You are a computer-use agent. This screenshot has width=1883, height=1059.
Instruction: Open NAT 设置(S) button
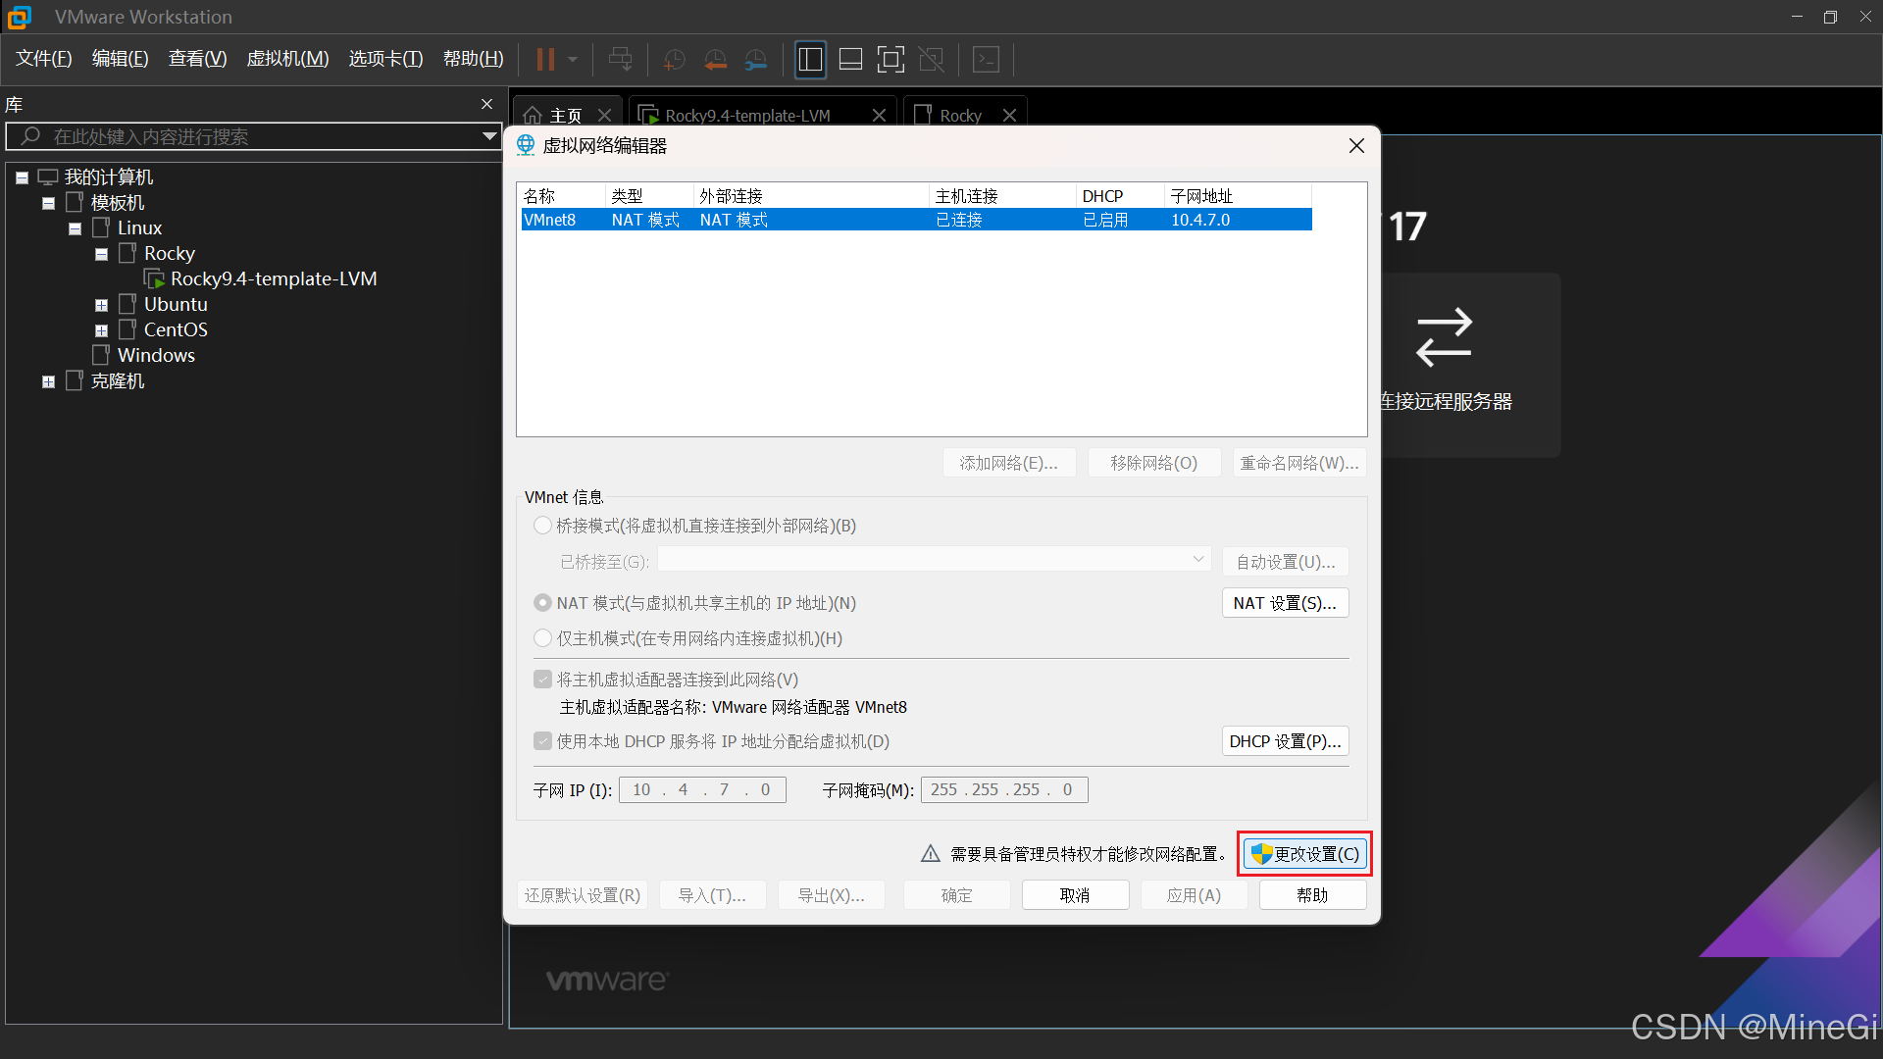[x=1285, y=603]
